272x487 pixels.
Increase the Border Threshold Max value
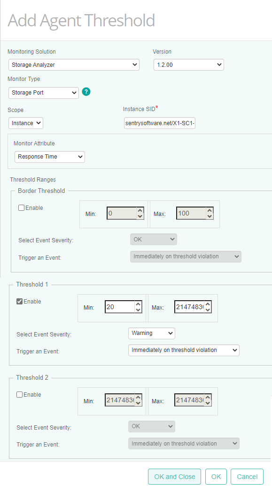coord(210,210)
